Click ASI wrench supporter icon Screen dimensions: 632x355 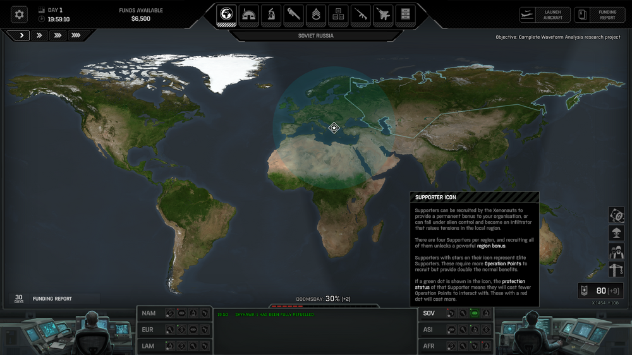click(x=463, y=330)
